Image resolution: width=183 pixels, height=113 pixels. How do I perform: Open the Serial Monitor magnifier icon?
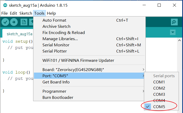point(174,22)
